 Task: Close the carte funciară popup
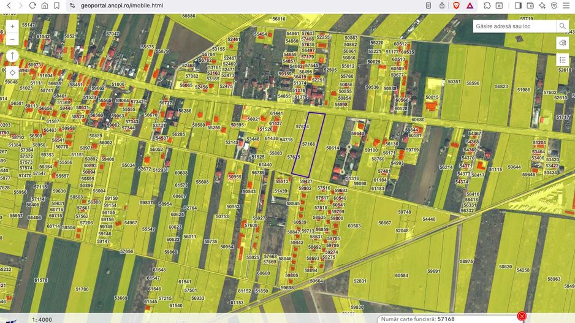point(522,316)
